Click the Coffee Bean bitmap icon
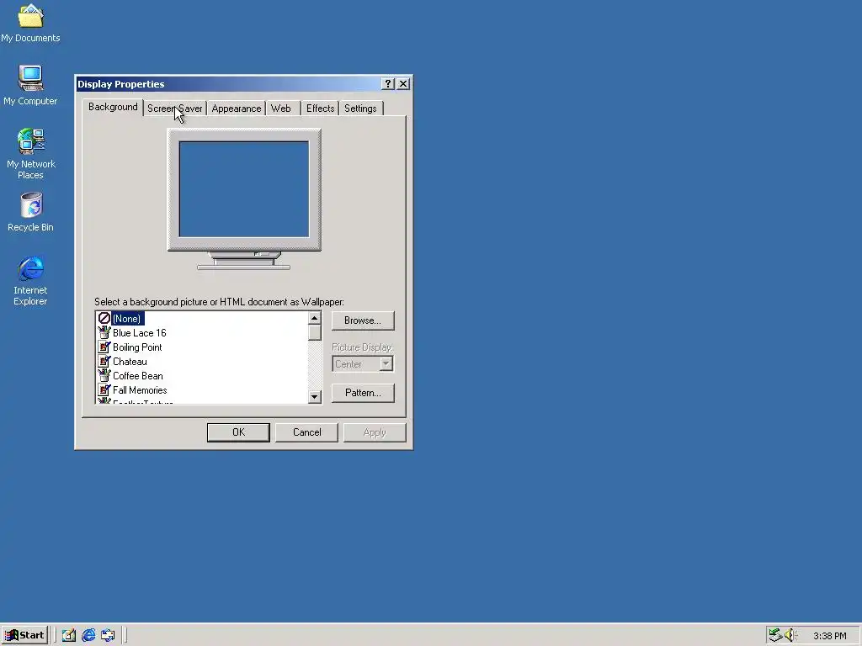Screen dimensions: 862x646 click(104, 375)
